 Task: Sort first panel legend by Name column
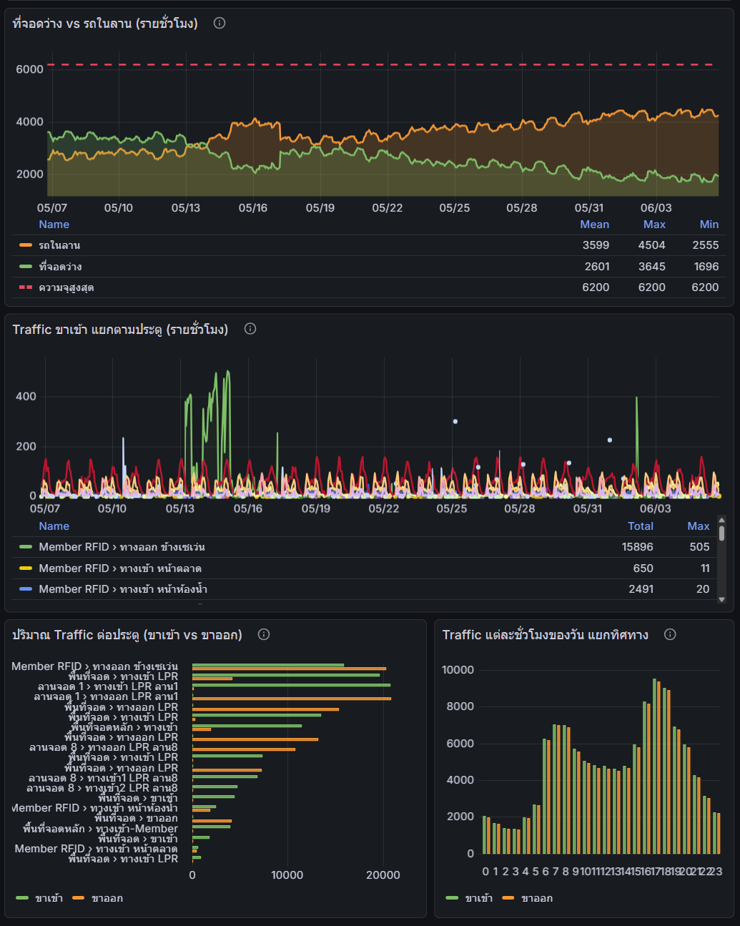(x=54, y=225)
